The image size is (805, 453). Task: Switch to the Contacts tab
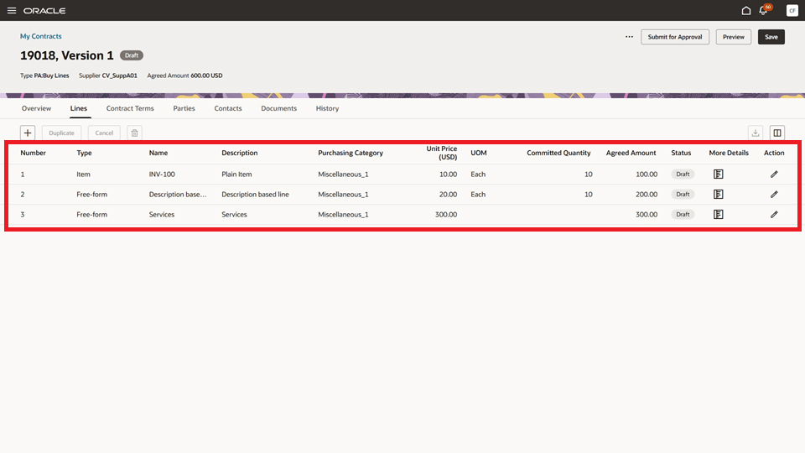point(228,108)
